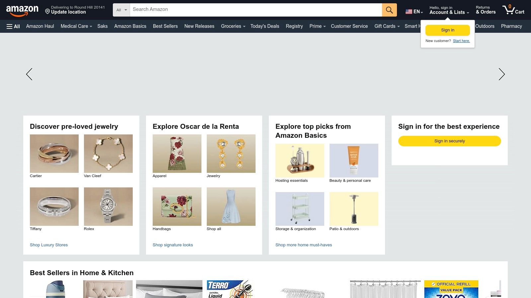Open the Handbags image
The image size is (531, 298).
[177, 207]
